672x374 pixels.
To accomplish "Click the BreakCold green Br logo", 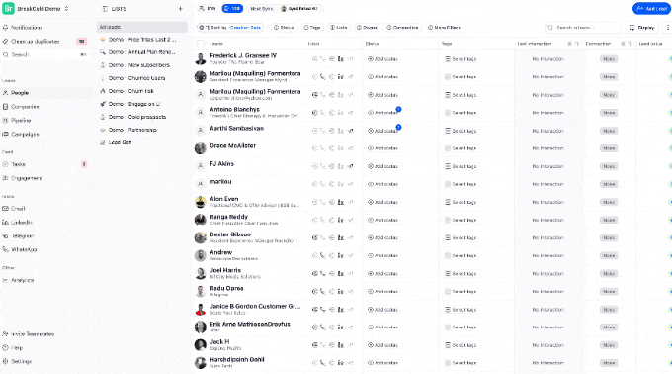I will coord(8,9).
